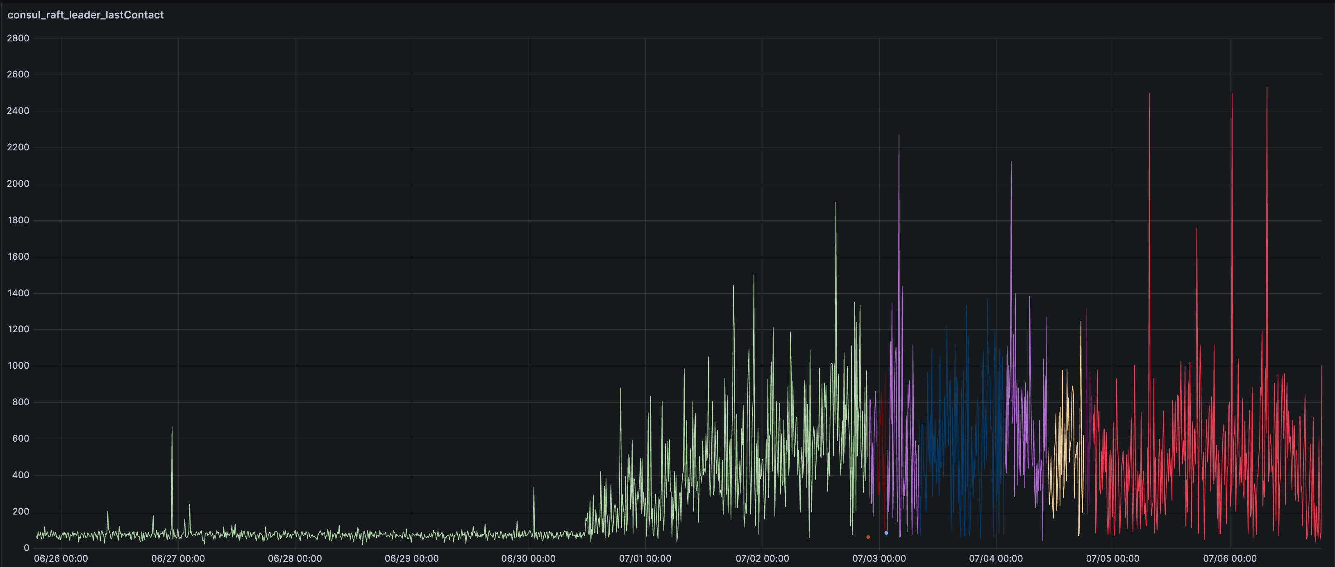Click the 06/26 00:00 x-axis label
The image size is (1335, 567).
61,558
